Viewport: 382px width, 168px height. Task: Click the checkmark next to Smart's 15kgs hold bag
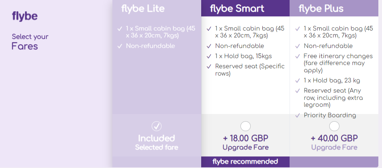[209, 56]
